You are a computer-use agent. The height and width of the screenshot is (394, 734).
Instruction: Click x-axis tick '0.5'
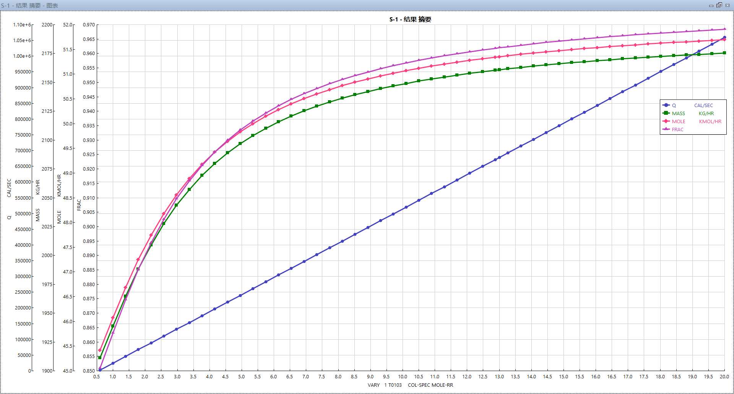[97, 377]
